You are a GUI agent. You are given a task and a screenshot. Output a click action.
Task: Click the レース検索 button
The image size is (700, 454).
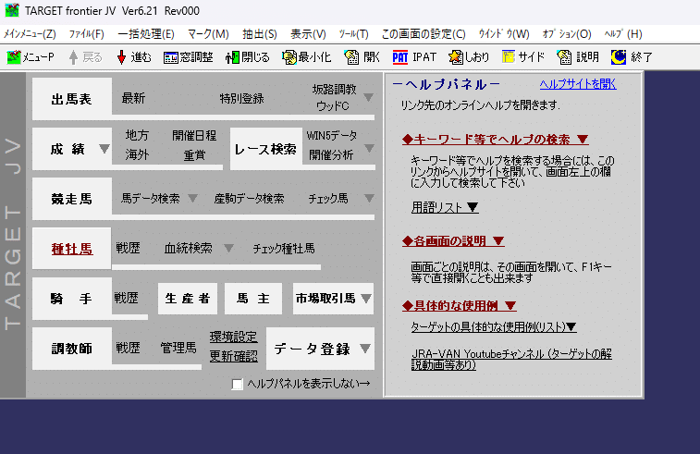point(266,149)
